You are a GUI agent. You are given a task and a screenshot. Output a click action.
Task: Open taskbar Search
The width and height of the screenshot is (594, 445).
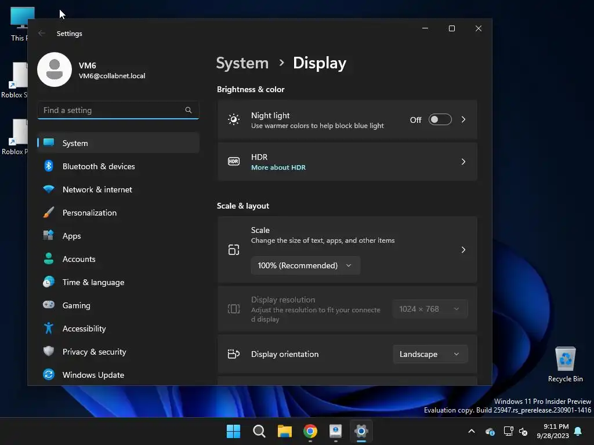pos(259,431)
